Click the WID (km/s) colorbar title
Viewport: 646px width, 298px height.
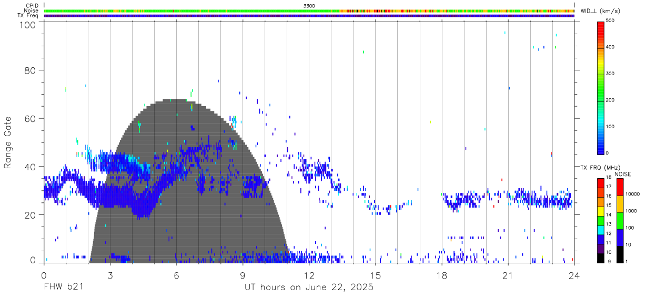click(x=600, y=11)
